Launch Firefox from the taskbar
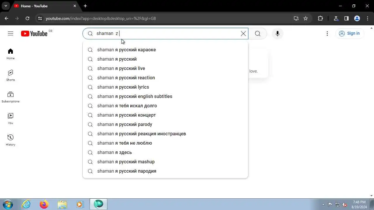Screen dimensions: 374x210 [x=44, y=204]
